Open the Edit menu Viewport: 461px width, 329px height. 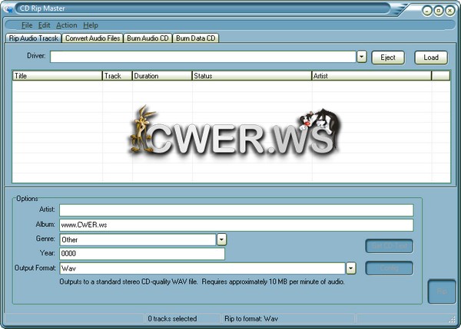tap(44, 25)
